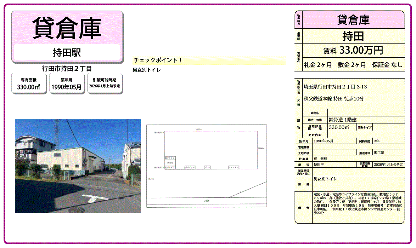Image resolution: width=416 pixels, height=248 pixels.
Task: Click the 現況 使用中 value cell
Action: click(x=333, y=165)
